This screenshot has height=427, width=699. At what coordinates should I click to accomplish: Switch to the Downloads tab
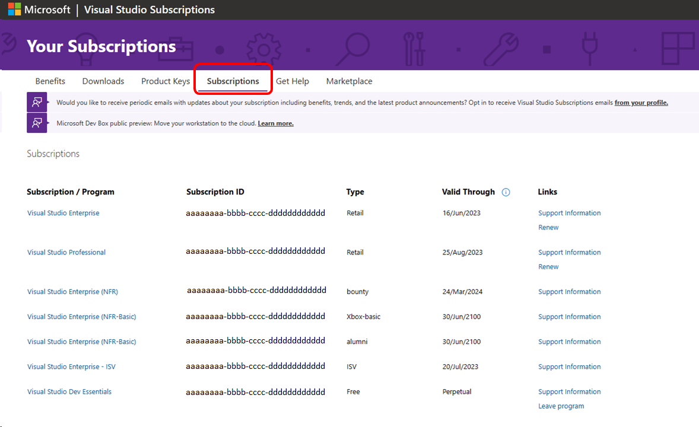coord(103,81)
